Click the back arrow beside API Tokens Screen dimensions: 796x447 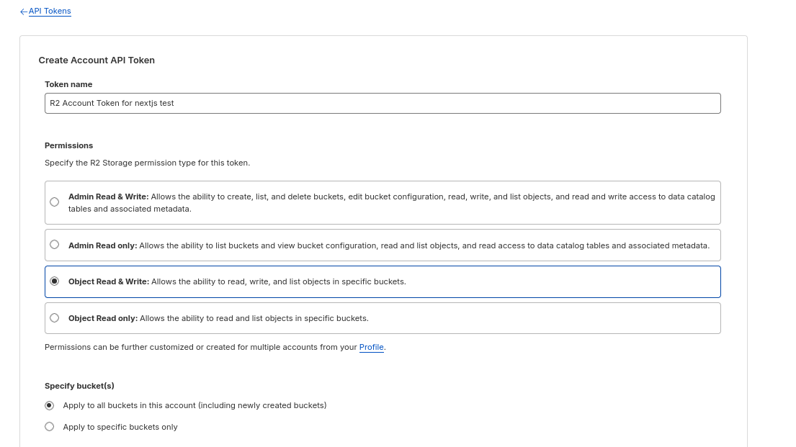[x=24, y=12]
